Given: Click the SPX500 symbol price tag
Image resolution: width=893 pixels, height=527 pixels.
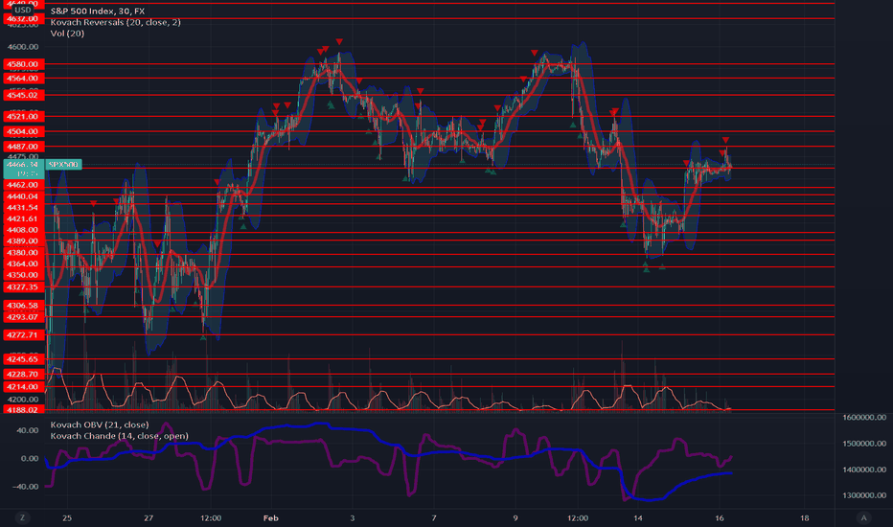Looking at the screenshot, I should tap(63, 164).
